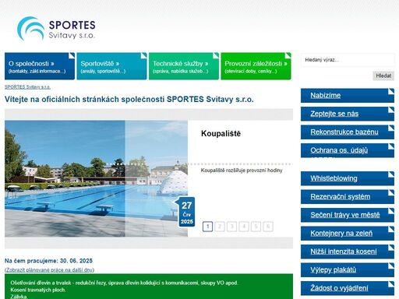This screenshot has width=399, height=299.
Task: Select slide 6 in the slideshow pager
Action: (x=268, y=227)
